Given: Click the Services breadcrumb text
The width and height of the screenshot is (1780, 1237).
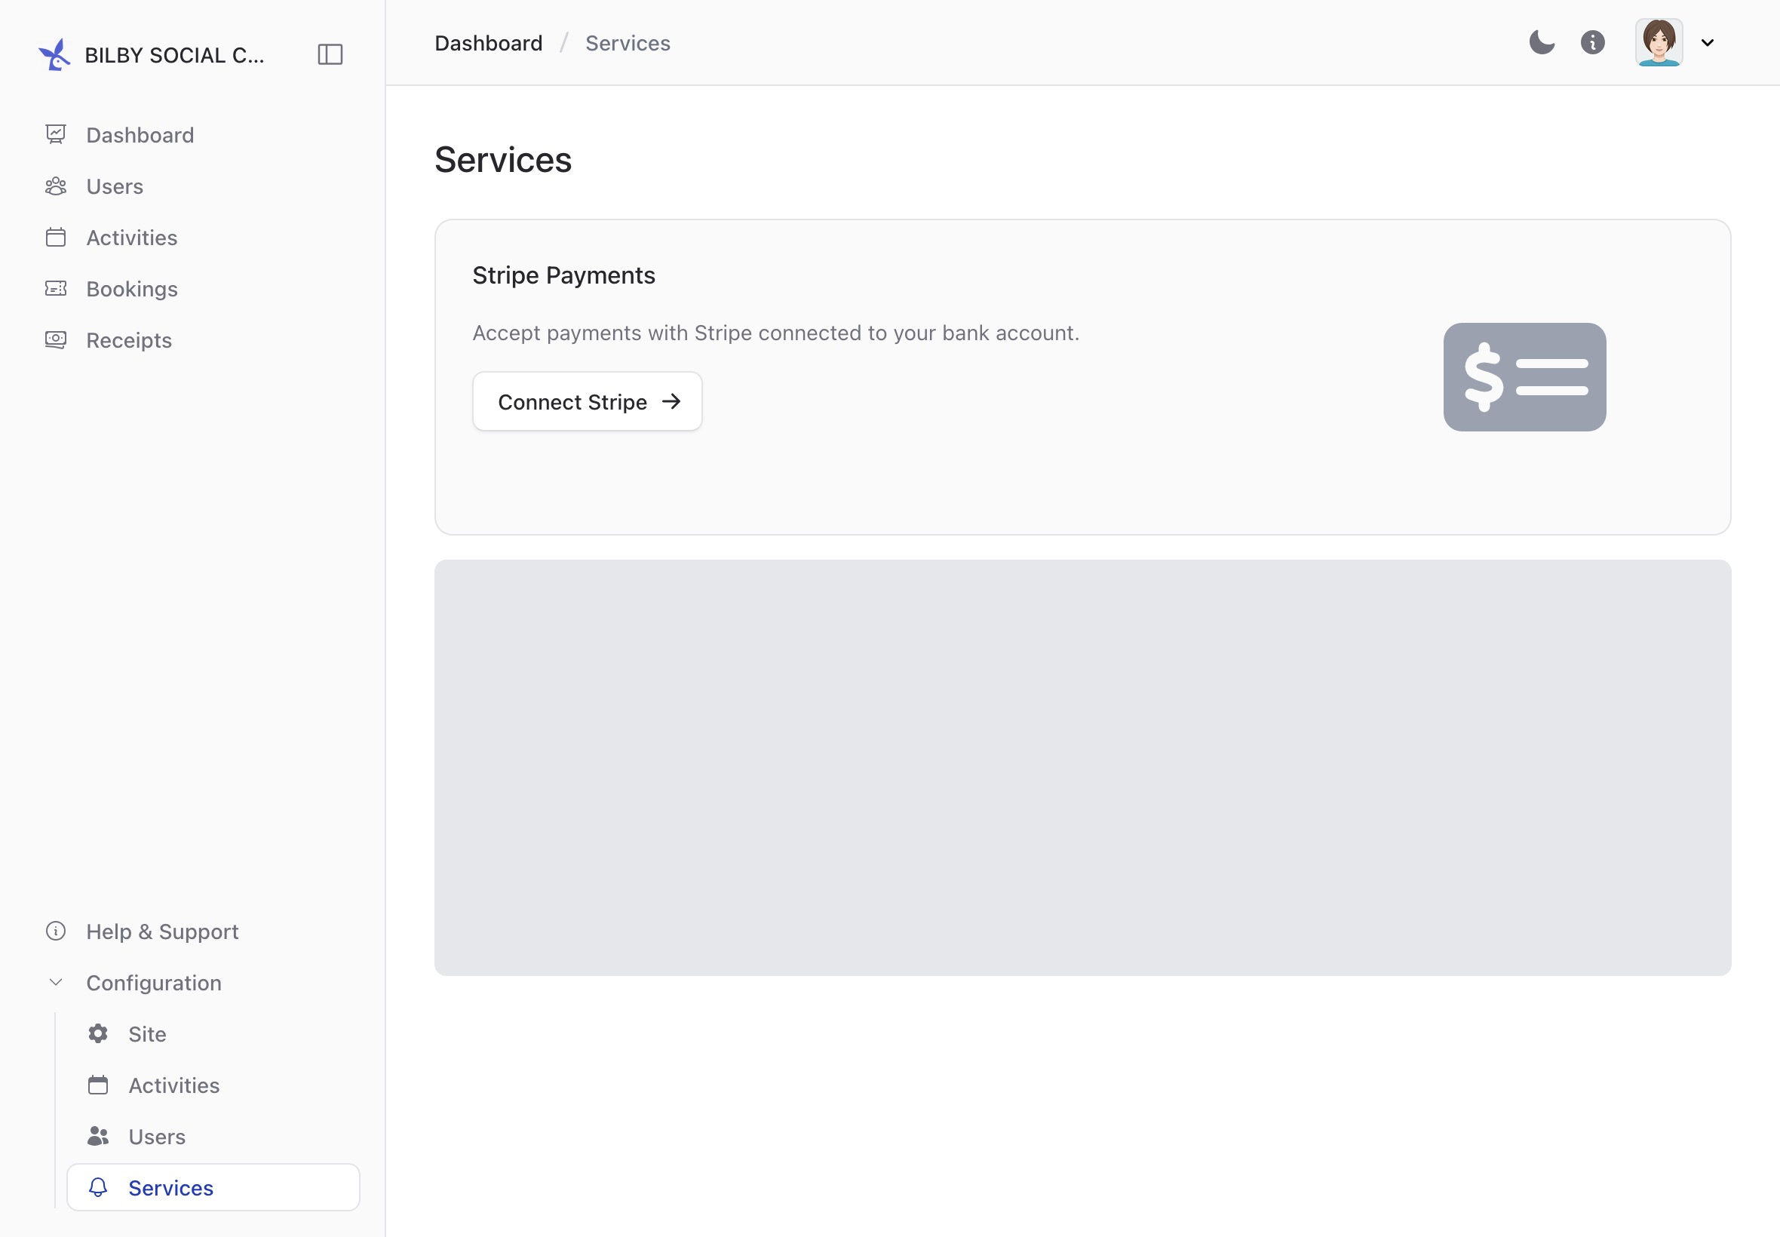Looking at the screenshot, I should tap(628, 44).
